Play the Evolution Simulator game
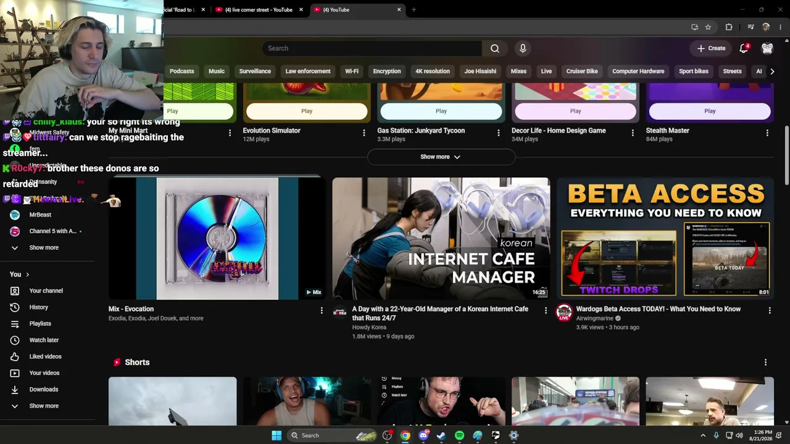This screenshot has width=790, height=444. 307,111
